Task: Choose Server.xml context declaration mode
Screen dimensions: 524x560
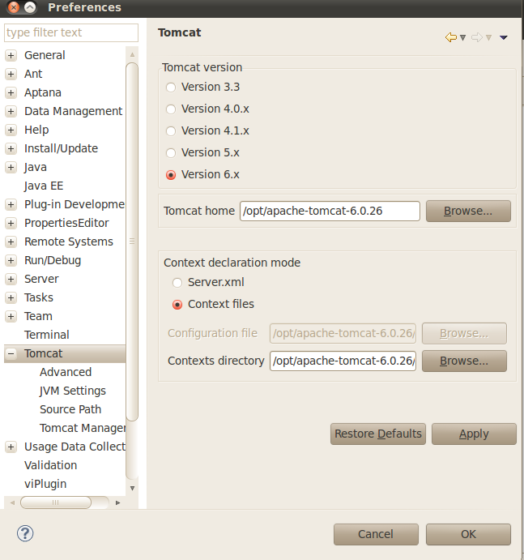Action: (177, 283)
